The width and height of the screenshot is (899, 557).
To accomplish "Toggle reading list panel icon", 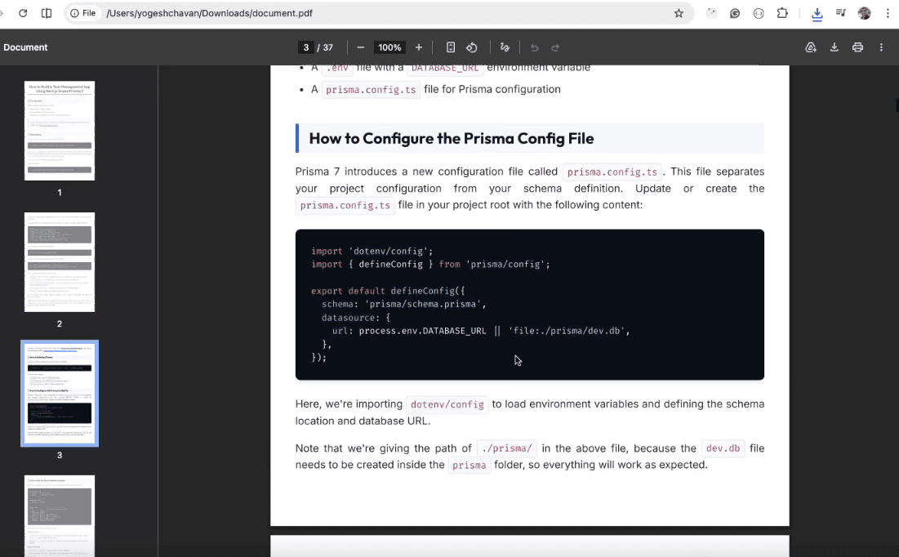I will pos(840,13).
